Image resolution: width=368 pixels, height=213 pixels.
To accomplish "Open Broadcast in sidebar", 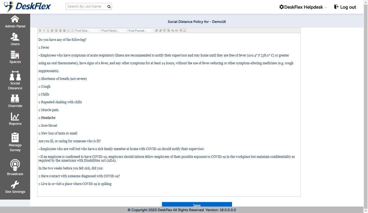I will click(x=15, y=167).
